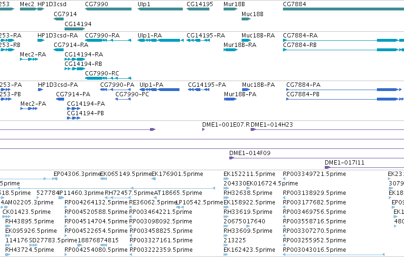Click transcript CG14194-RB
Image resolution: width=404 pixels, height=257 pixels.
pyautogui.click(x=83, y=64)
